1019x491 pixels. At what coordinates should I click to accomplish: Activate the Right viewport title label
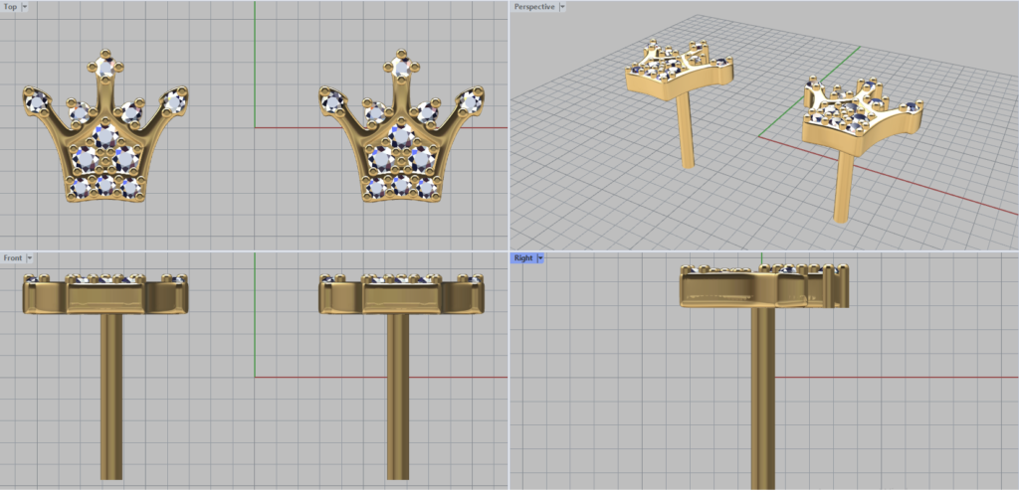point(523,257)
